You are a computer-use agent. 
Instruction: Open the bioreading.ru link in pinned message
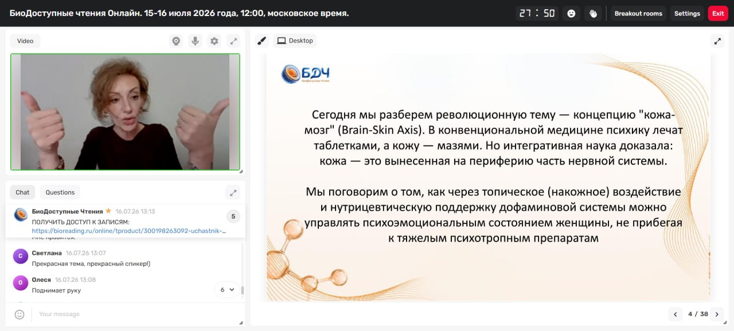tap(129, 231)
